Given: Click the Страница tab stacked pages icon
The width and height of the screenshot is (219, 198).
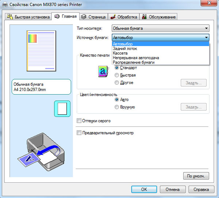Looking at the screenshot, I should point(84,17).
